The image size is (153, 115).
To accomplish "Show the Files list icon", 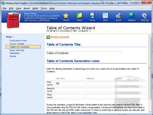I will [x=105, y=16].
